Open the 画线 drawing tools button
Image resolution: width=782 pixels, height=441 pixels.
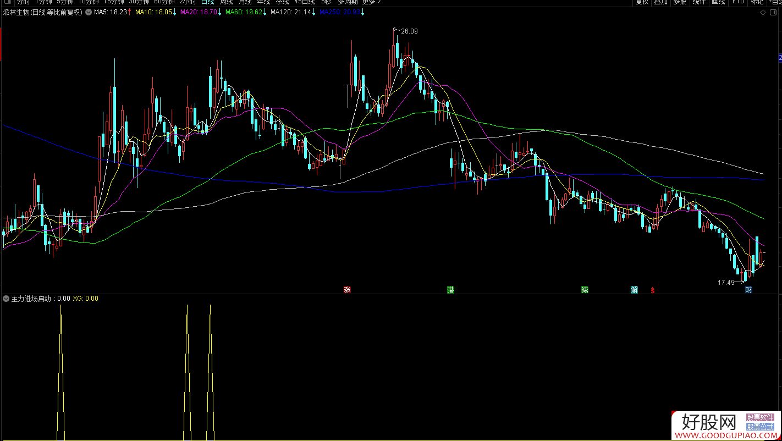click(718, 2)
